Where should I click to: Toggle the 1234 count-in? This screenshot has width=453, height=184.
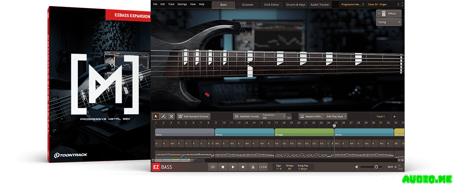point(263,167)
